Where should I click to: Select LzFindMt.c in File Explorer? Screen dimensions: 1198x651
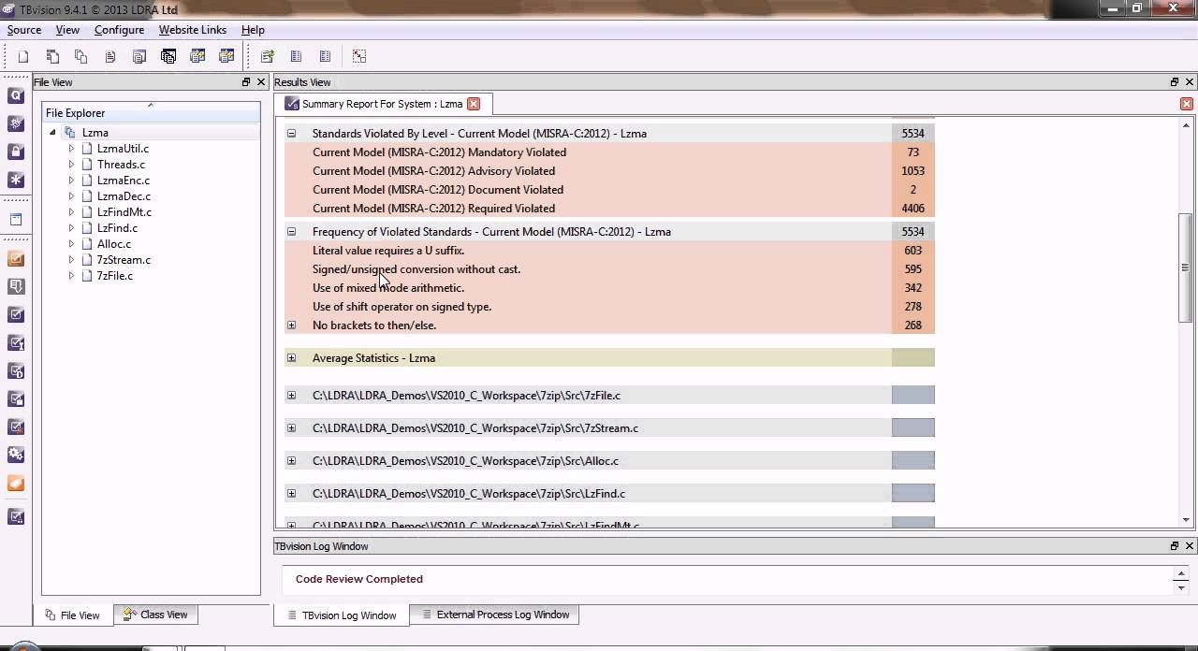coord(124,212)
